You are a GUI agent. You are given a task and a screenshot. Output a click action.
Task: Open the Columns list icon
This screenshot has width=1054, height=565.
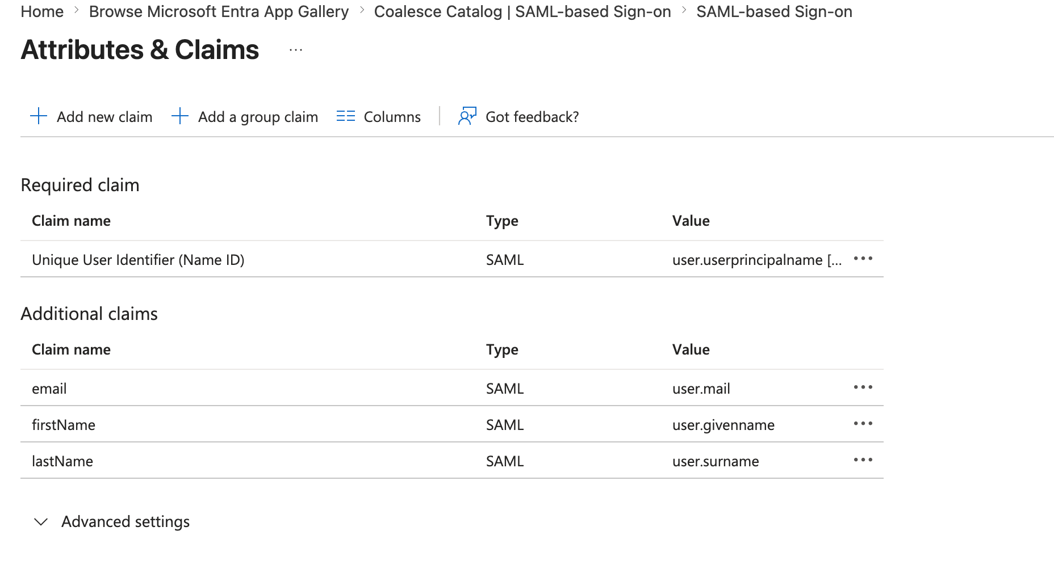pyautogui.click(x=345, y=116)
